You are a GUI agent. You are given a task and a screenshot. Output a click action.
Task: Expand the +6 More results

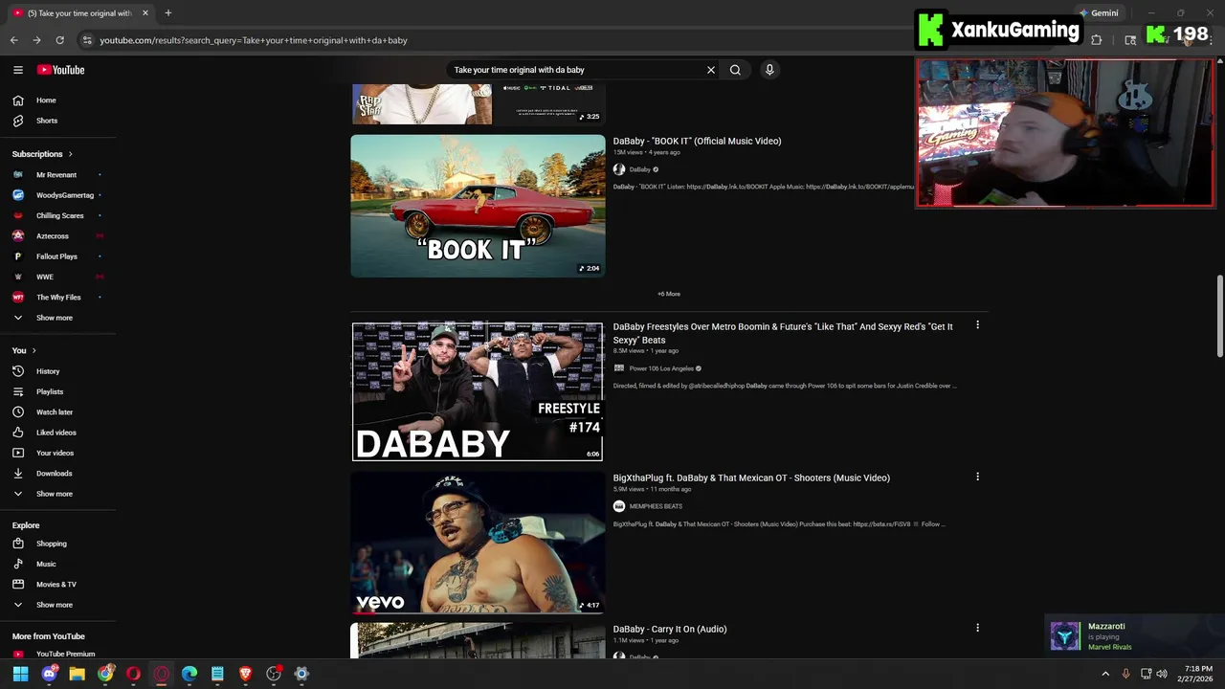tap(669, 294)
